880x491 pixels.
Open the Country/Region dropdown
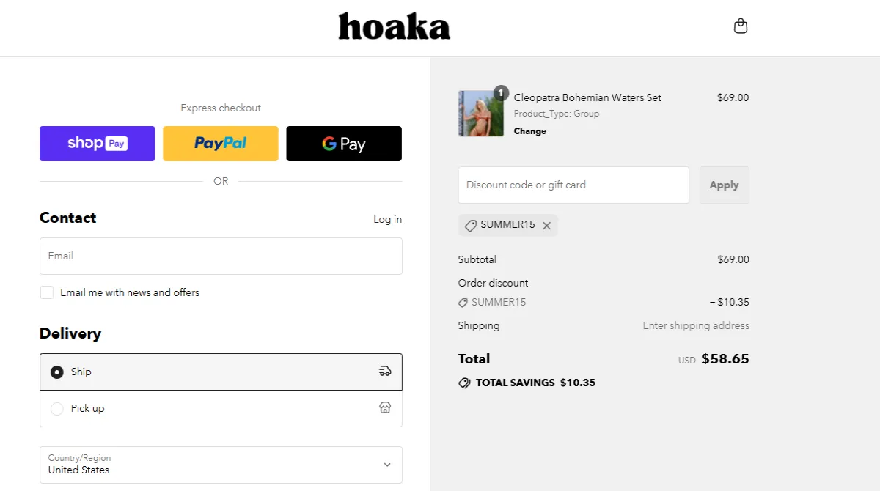coord(220,465)
